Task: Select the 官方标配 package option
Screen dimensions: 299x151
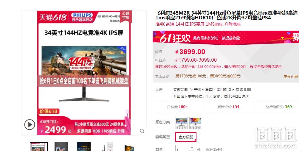Action: (x=186, y=137)
